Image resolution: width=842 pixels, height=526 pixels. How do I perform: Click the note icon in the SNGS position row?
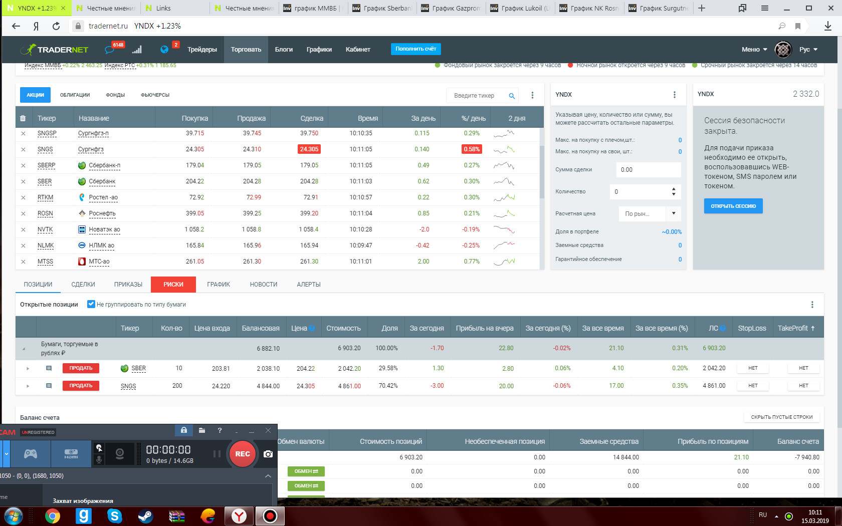(49, 386)
